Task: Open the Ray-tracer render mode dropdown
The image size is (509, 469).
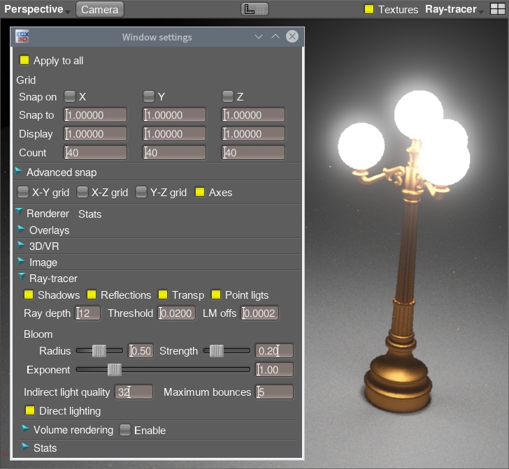Action: click(454, 10)
